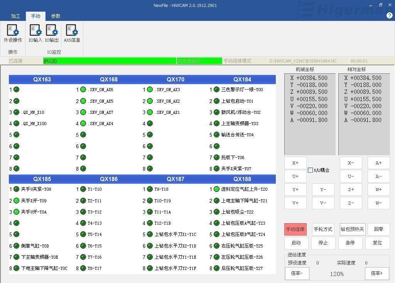Toggle the 下电主轴下降气缸-Y0C indicator
The width and height of the screenshot is (395, 283).
[x=16, y=268]
